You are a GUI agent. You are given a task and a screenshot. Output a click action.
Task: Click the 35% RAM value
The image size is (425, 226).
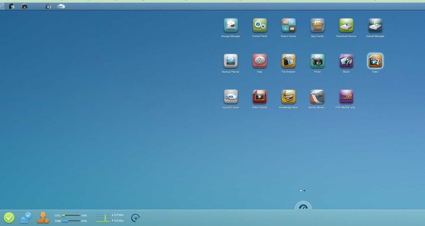(x=84, y=221)
